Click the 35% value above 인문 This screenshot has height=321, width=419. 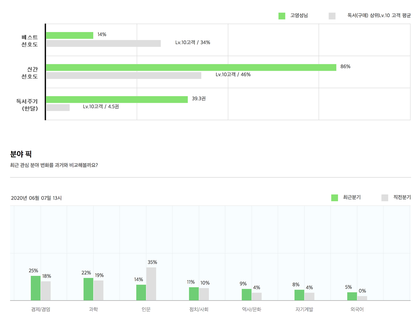pos(152,262)
